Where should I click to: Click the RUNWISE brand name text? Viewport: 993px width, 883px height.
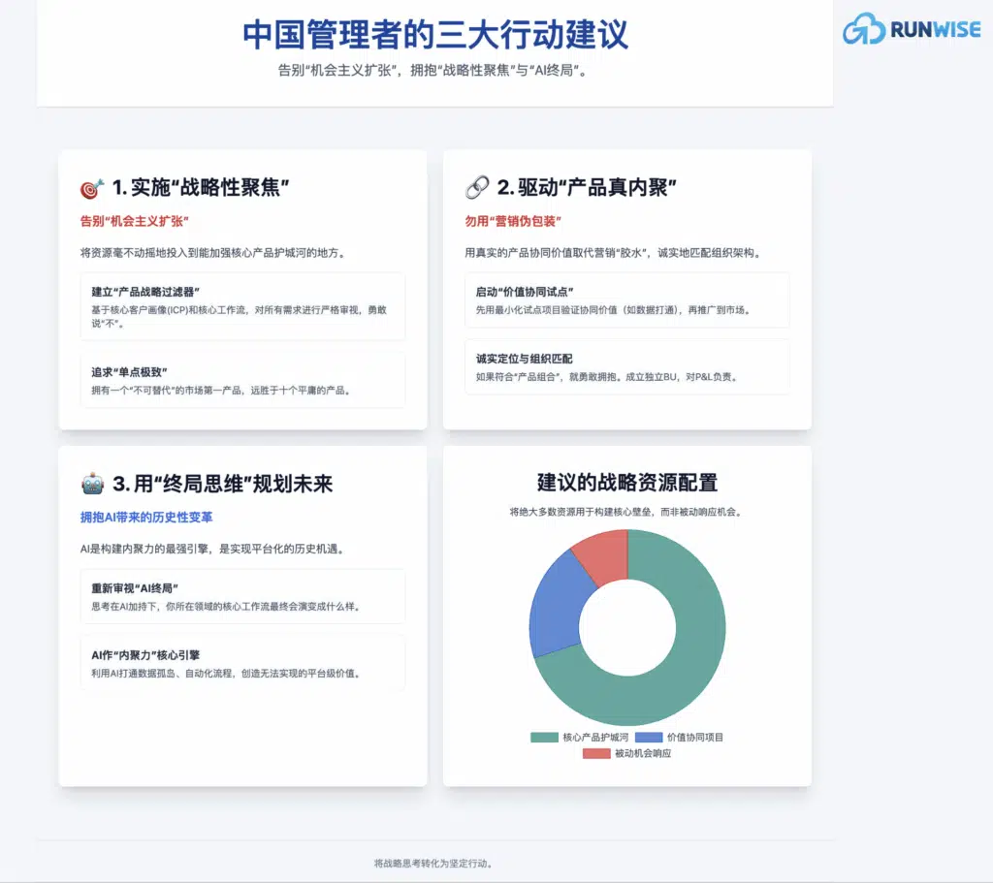point(934,31)
